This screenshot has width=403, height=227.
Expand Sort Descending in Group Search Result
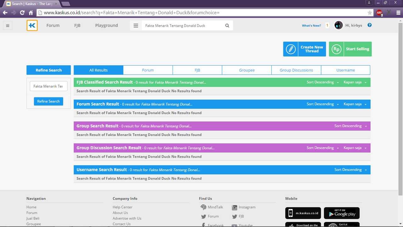click(351, 126)
